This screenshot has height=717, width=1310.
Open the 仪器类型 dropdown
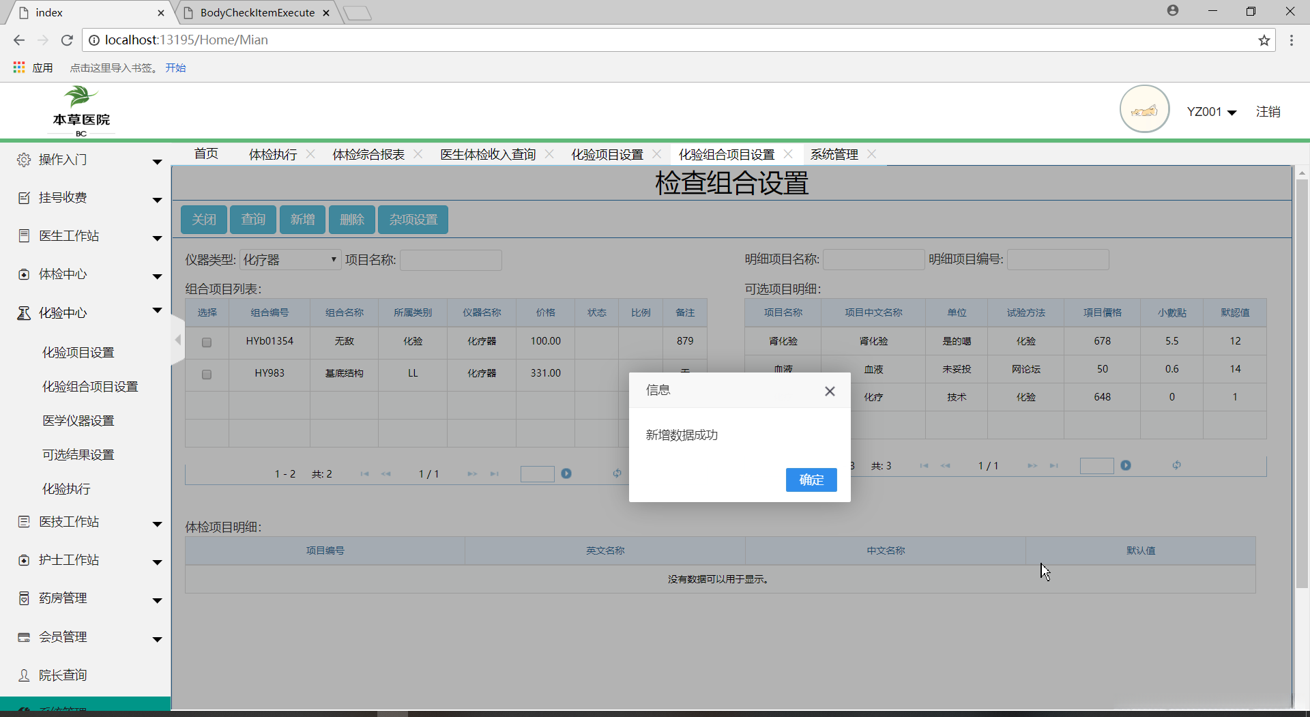290,260
